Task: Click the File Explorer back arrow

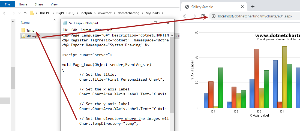Action: [x=5, y=13]
